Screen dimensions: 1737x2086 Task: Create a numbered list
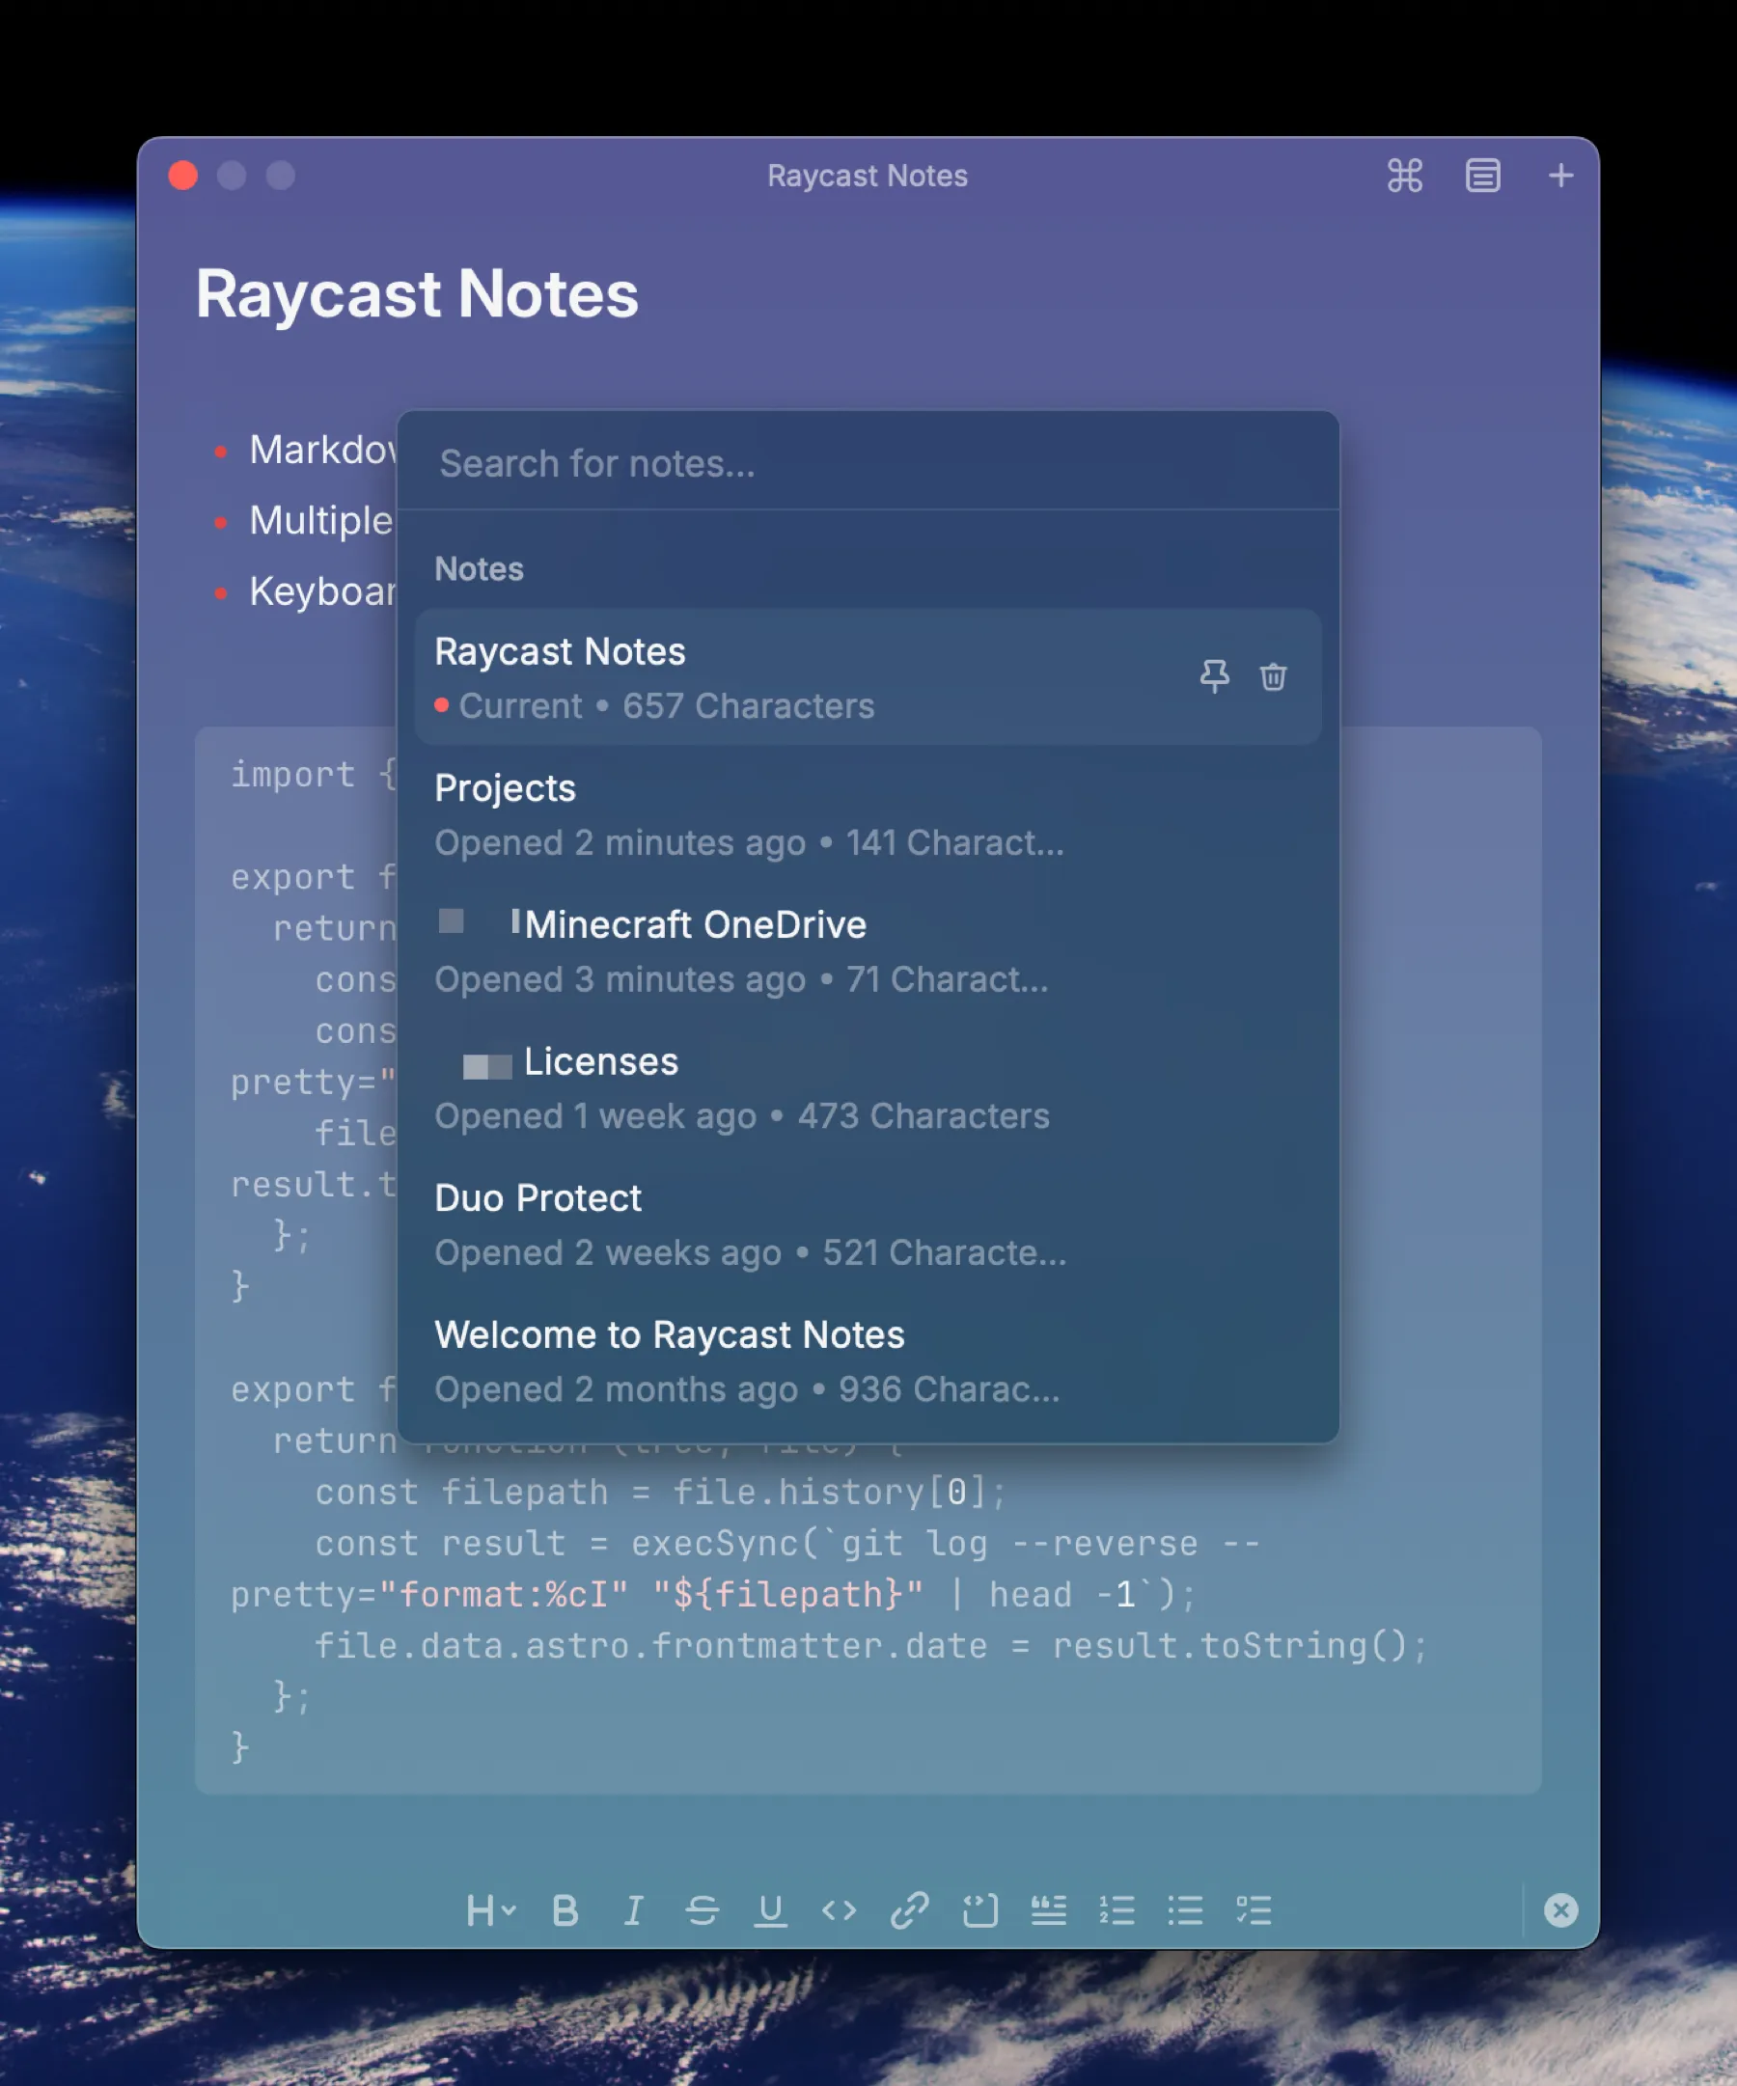click(x=1117, y=1909)
